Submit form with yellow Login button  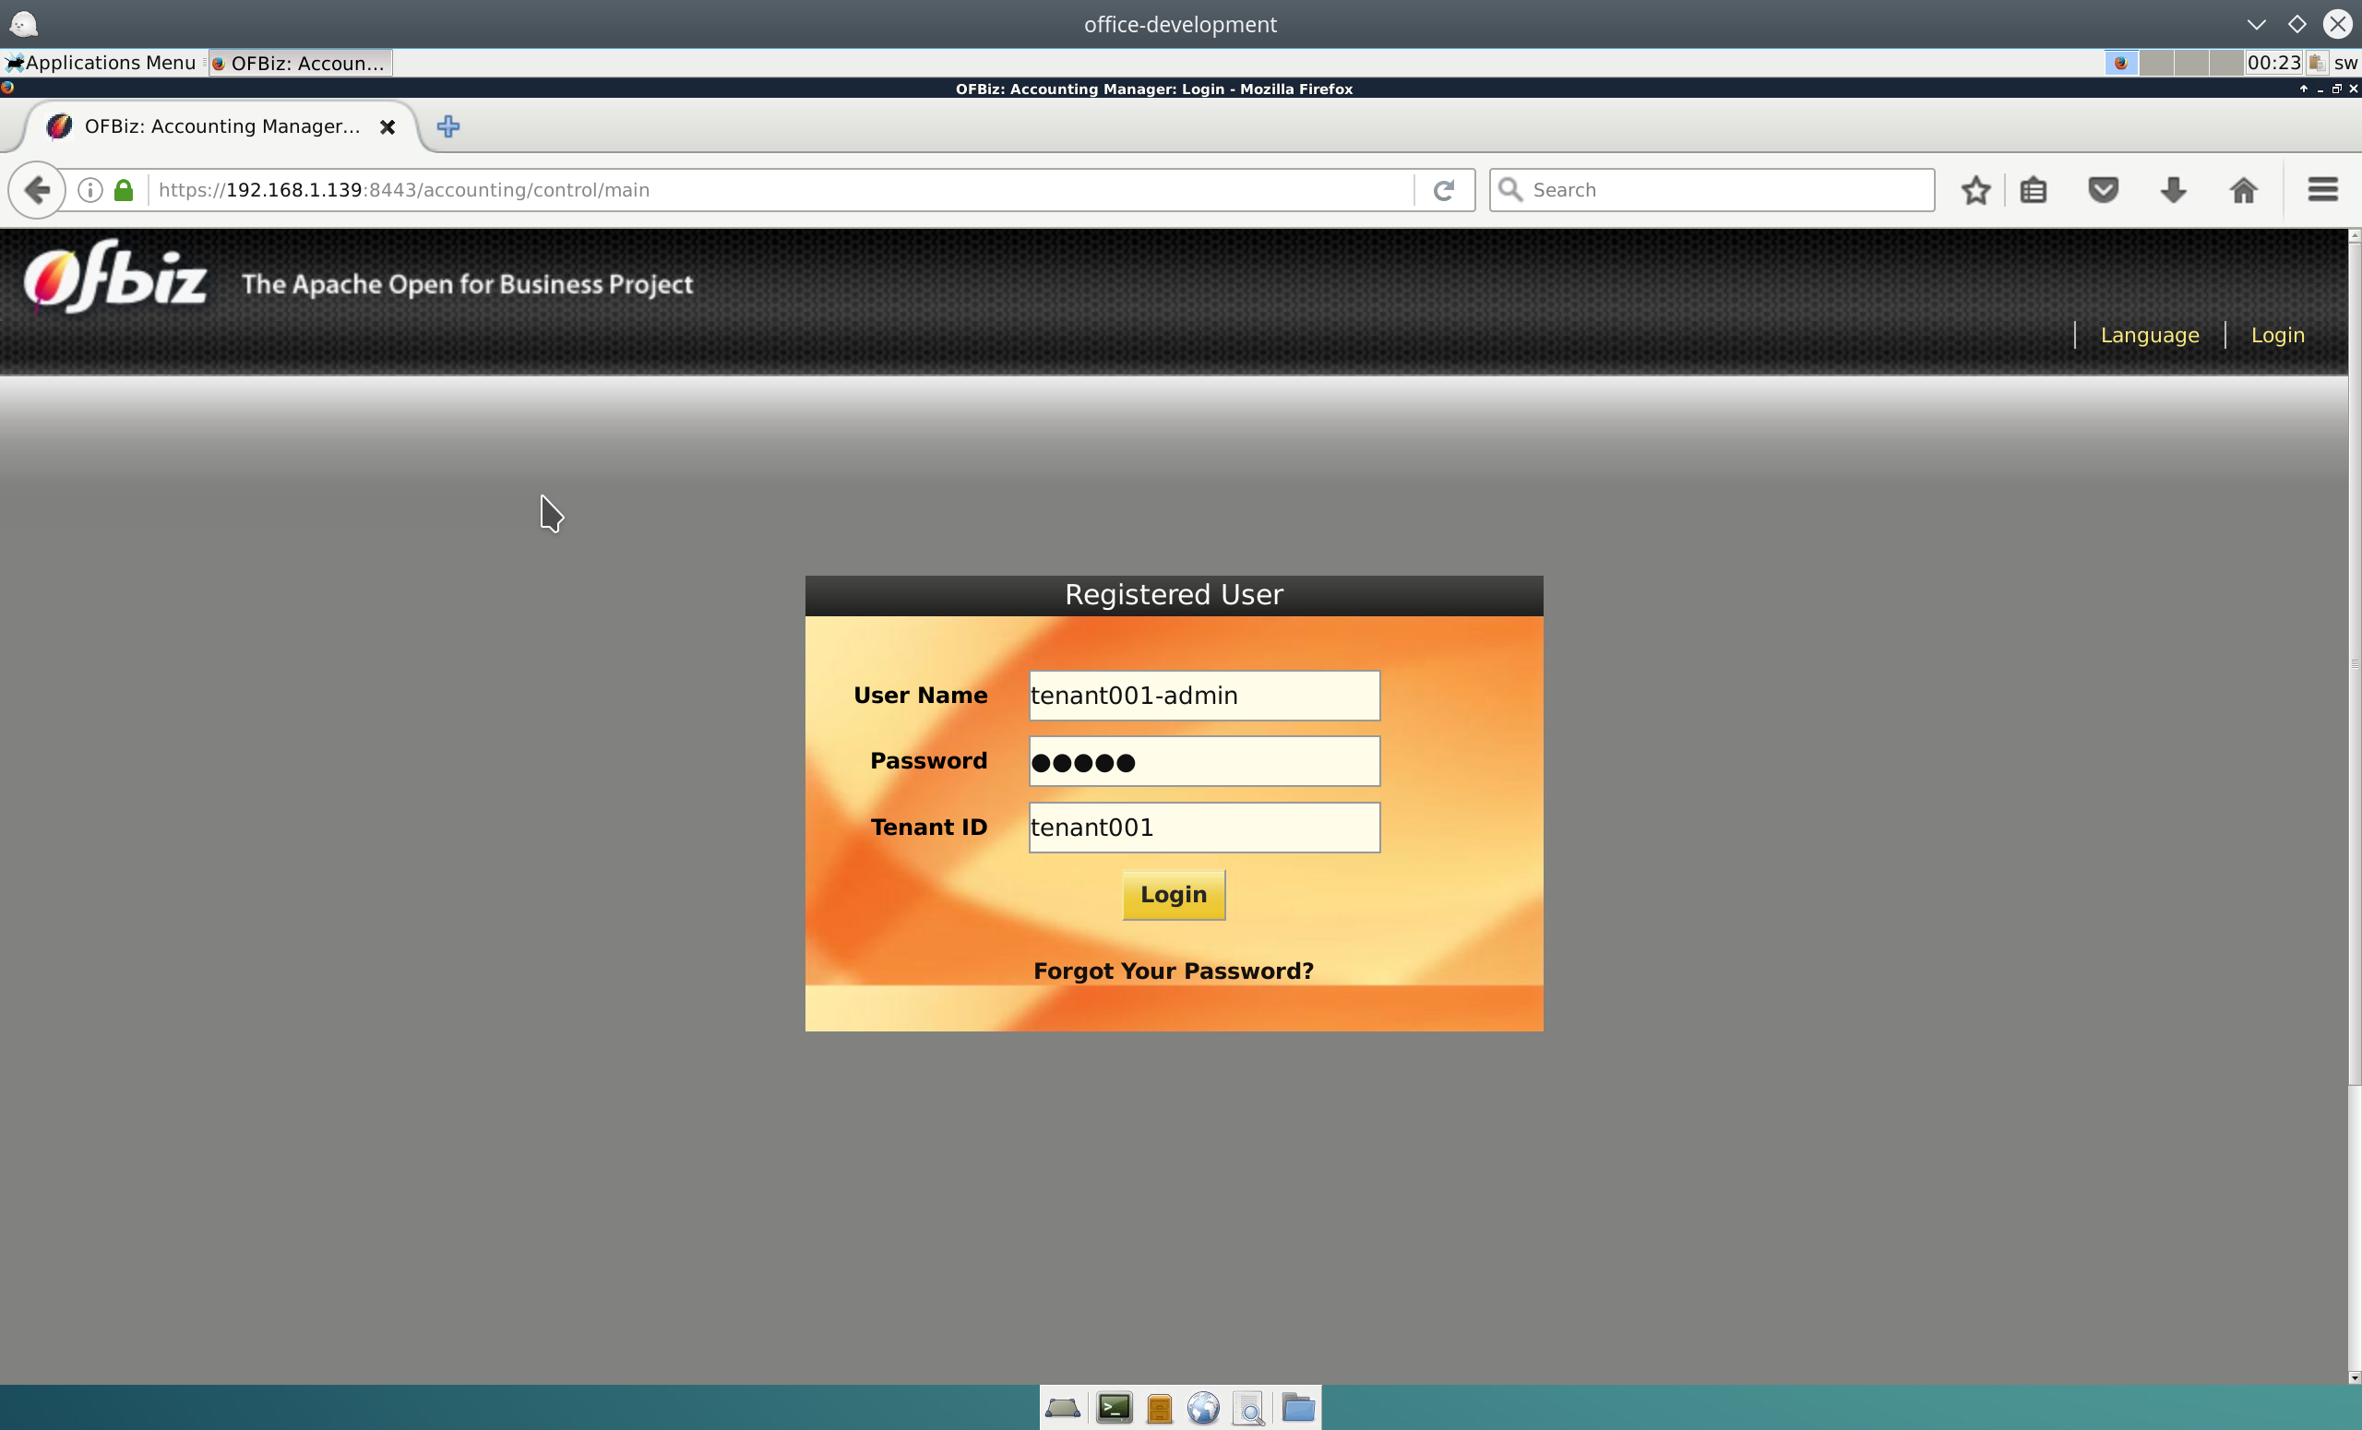pyautogui.click(x=1174, y=895)
